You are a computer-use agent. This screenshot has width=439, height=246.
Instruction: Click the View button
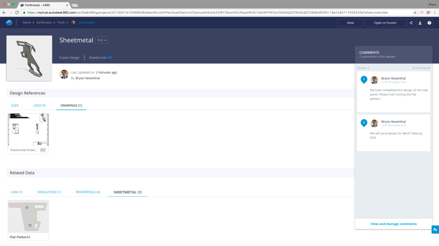click(x=350, y=23)
